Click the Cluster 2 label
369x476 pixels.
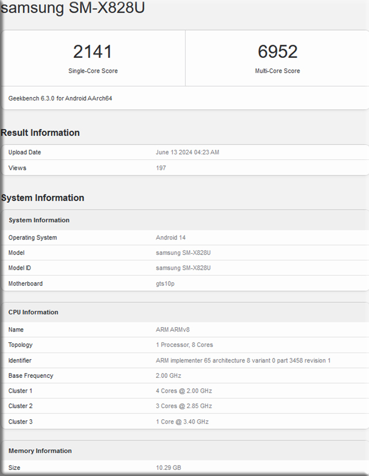[x=20, y=406]
